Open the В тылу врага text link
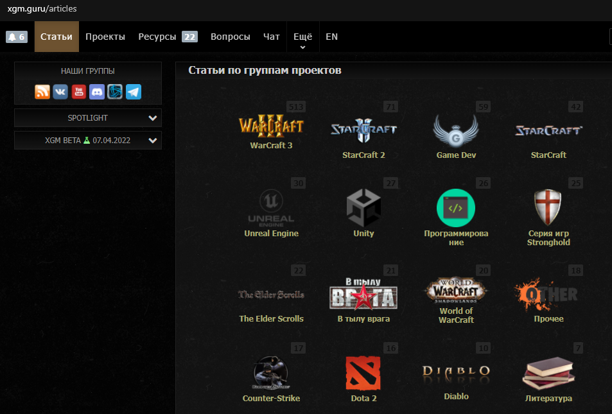 pyautogui.click(x=363, y=319)
